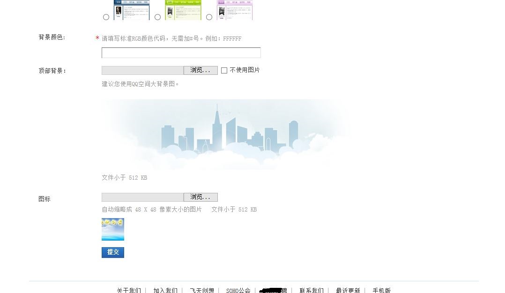The height and width of the screenshot is (293, 505).
Task: Click the 图标 label
Action: pyautogui.click(x=45, y=199)
